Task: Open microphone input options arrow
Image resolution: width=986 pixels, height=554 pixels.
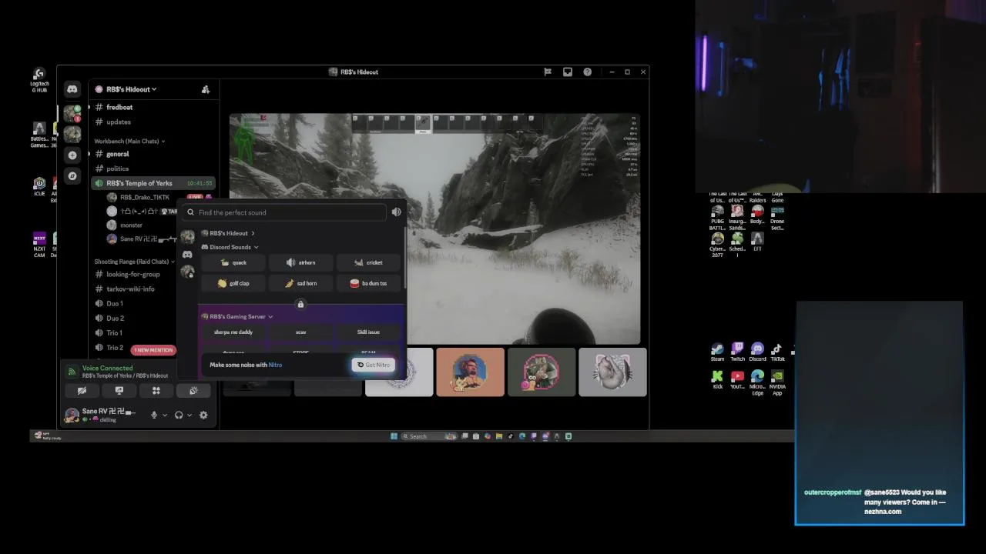Action: coord(164,415)
